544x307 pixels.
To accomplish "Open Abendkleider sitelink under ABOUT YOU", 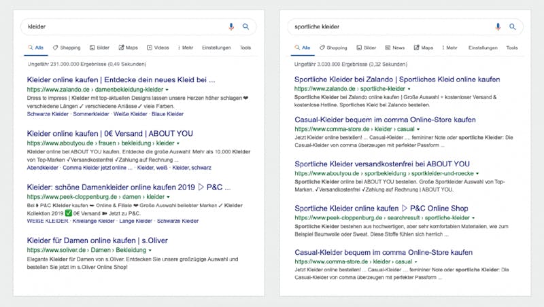I will (43, 168).
